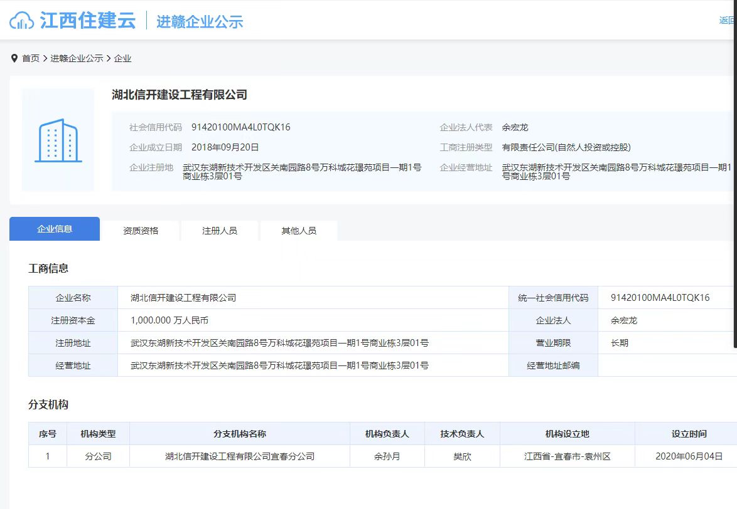Screen dimensions: 737x509
Task: Click technical lead 樊欣
Action: (x=462, y=456)
